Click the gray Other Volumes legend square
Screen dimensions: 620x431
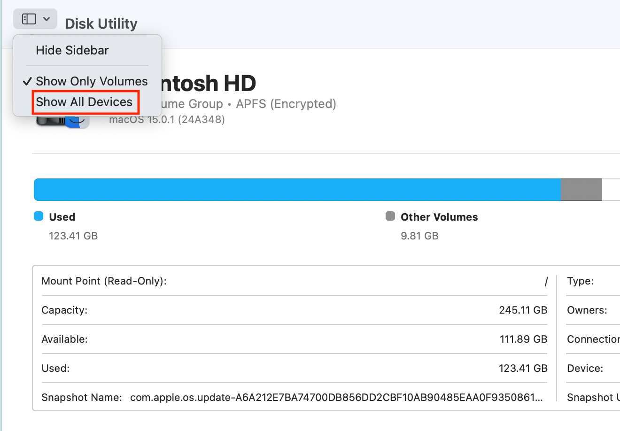click(389, 216)
